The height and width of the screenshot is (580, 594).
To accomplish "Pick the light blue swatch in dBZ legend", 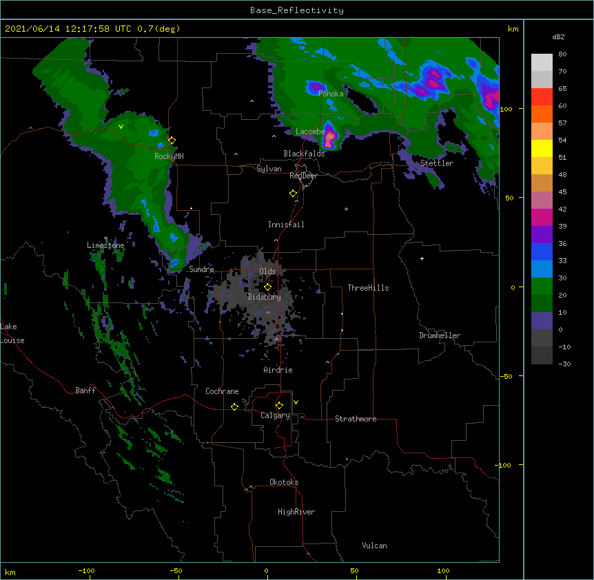I will pos(542,269).
